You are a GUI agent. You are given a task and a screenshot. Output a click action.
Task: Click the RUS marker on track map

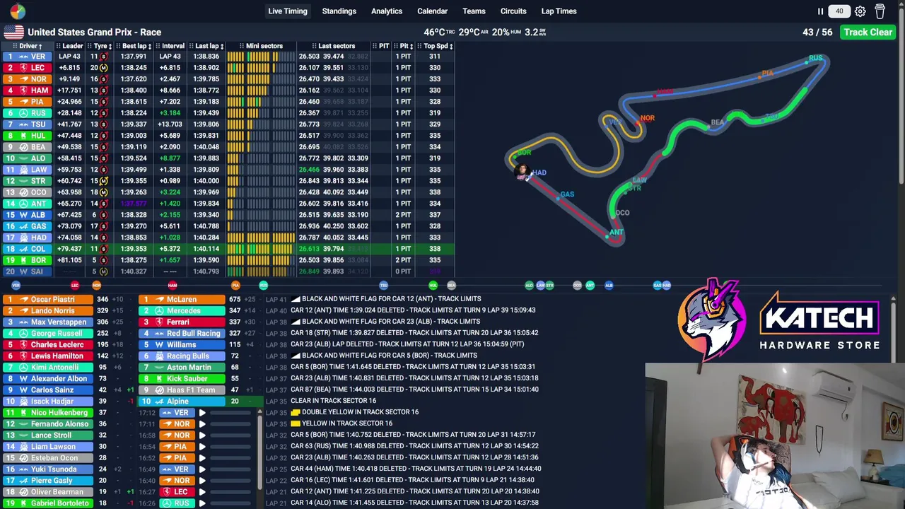816,59
